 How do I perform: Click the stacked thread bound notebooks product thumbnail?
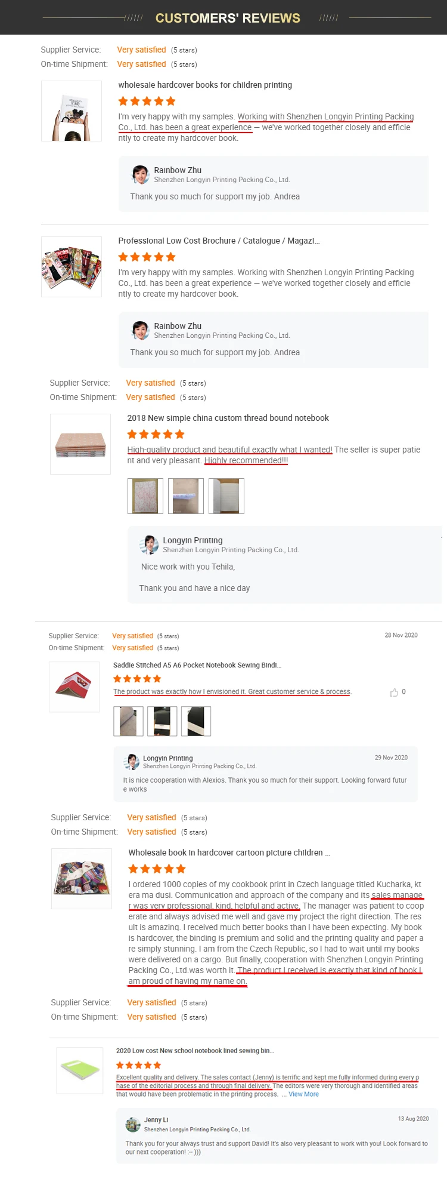point(80,444)
